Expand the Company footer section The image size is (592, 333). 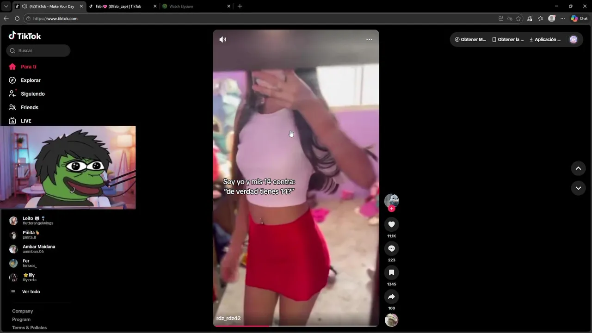pos(22,311)
